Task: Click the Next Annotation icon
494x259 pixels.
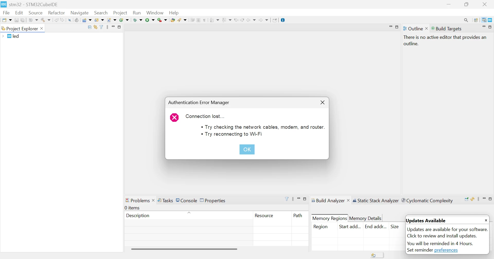Action: [212, 20]
